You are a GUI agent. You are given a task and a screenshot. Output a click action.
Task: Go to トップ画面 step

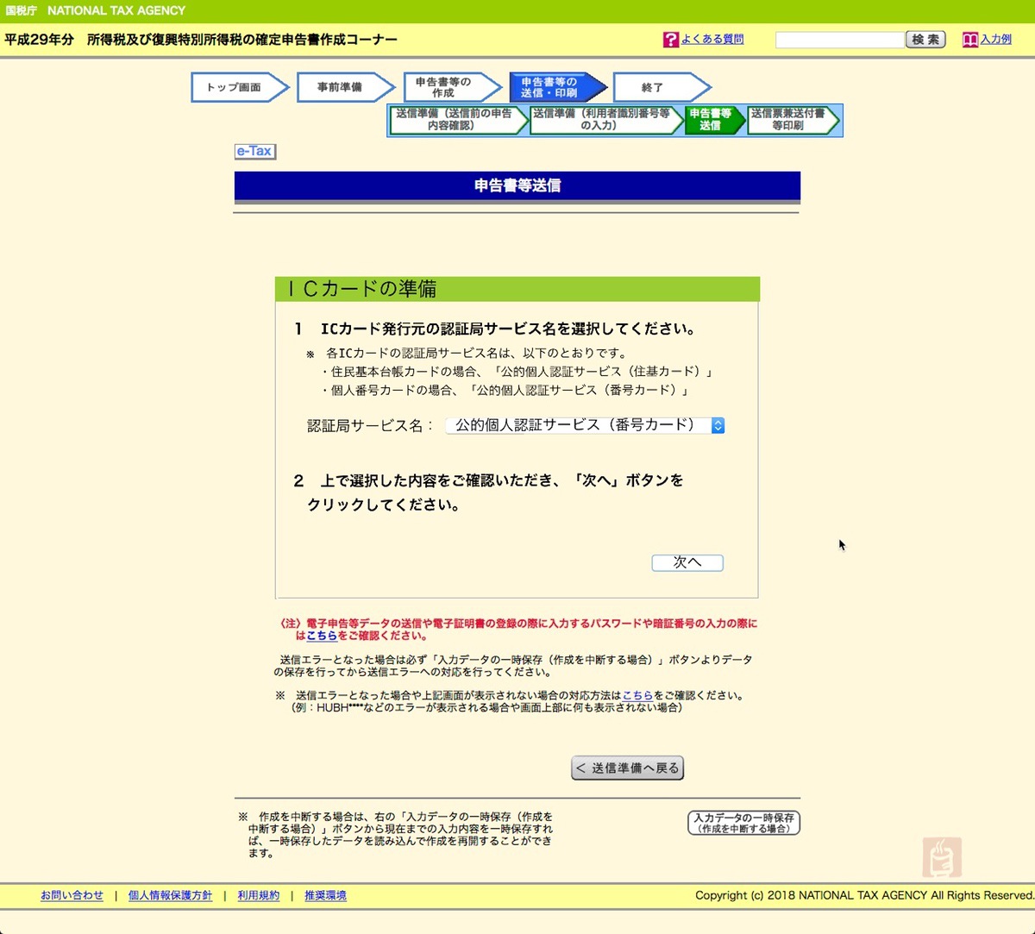point(235,87)
